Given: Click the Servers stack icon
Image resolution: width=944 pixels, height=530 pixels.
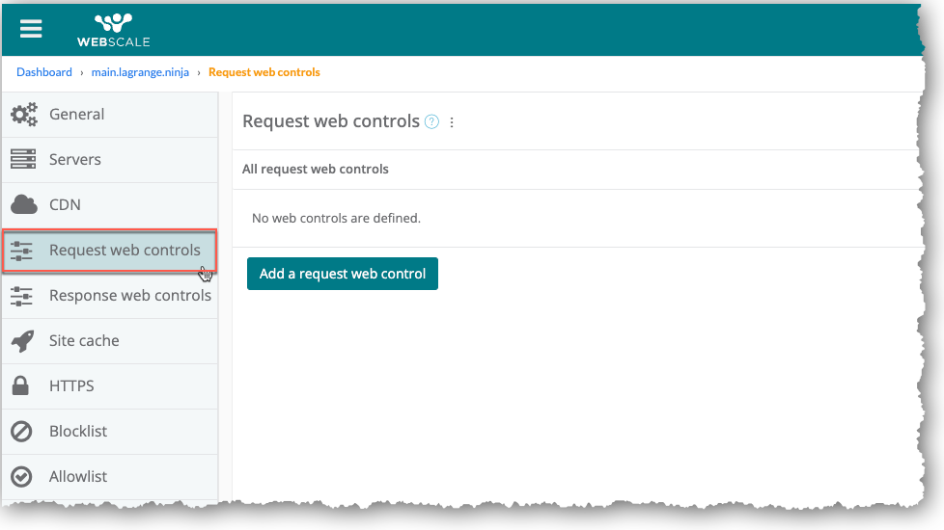Looking at the screenshot, I should pos(22,159).
